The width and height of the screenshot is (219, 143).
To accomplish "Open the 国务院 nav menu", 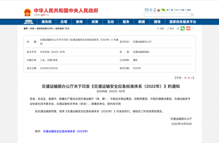I will tap(47, 22).
